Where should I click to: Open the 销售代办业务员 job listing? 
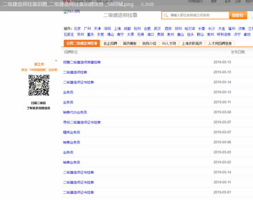tap(75, 112)
